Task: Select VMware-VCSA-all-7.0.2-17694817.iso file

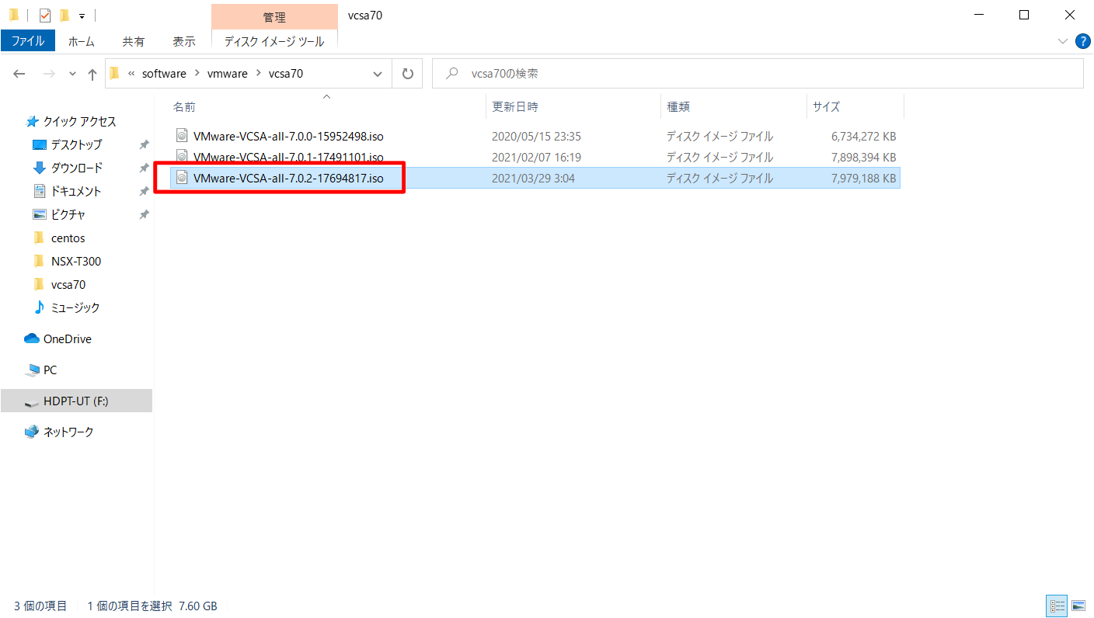Action: [288, 178]
